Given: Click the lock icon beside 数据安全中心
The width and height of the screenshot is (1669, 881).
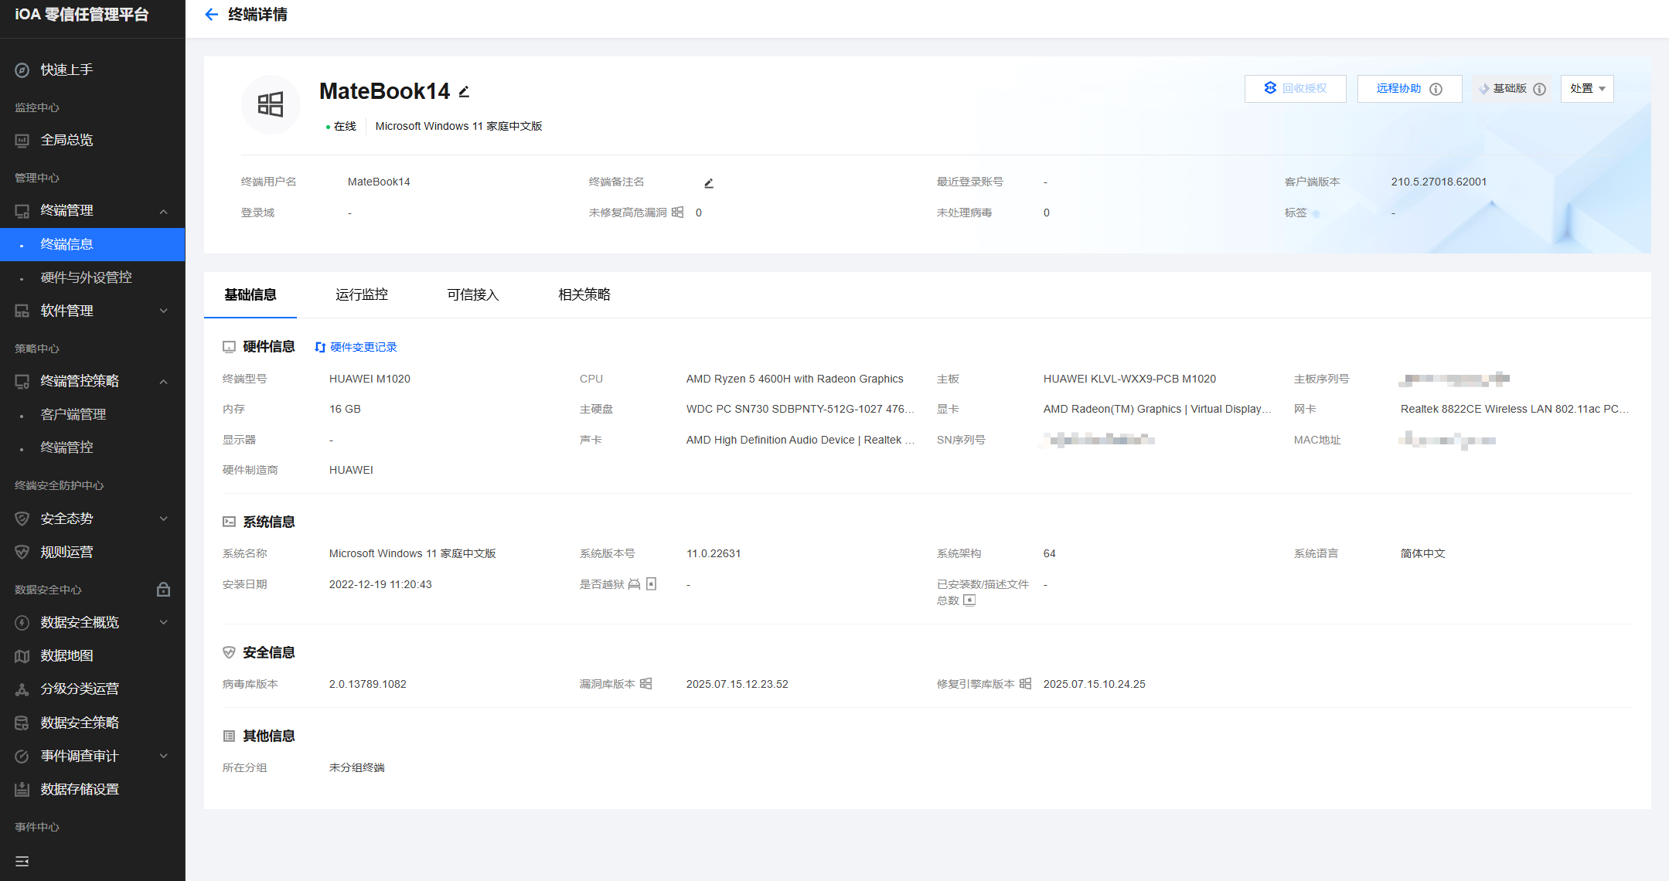Looking at the screenshot, I should [163, 590].
